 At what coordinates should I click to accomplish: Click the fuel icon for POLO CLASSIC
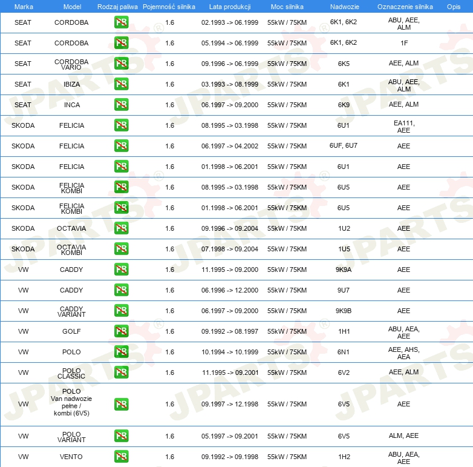click(x=121, y=372)
